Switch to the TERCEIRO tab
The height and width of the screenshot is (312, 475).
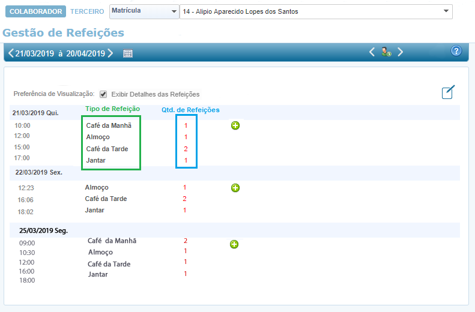(x=87, y=11)
